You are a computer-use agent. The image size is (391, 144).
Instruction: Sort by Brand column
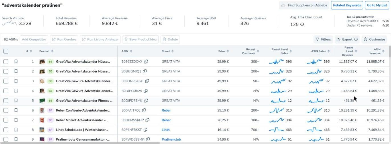tap(172, 51)
